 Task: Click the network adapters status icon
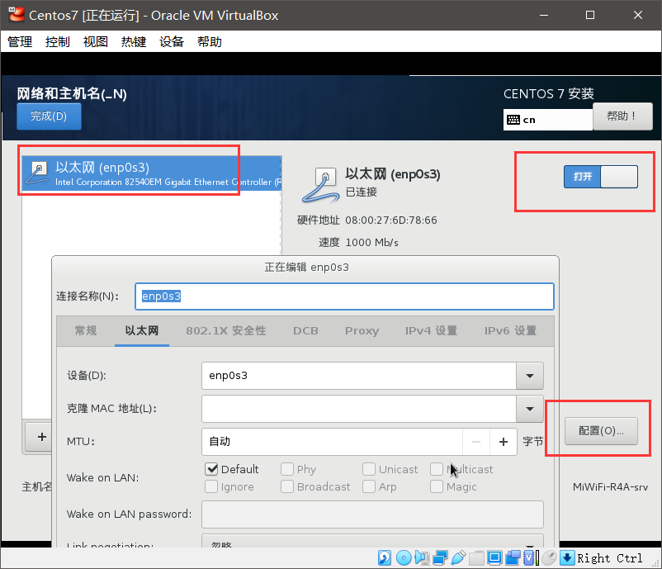pos(440,558)
